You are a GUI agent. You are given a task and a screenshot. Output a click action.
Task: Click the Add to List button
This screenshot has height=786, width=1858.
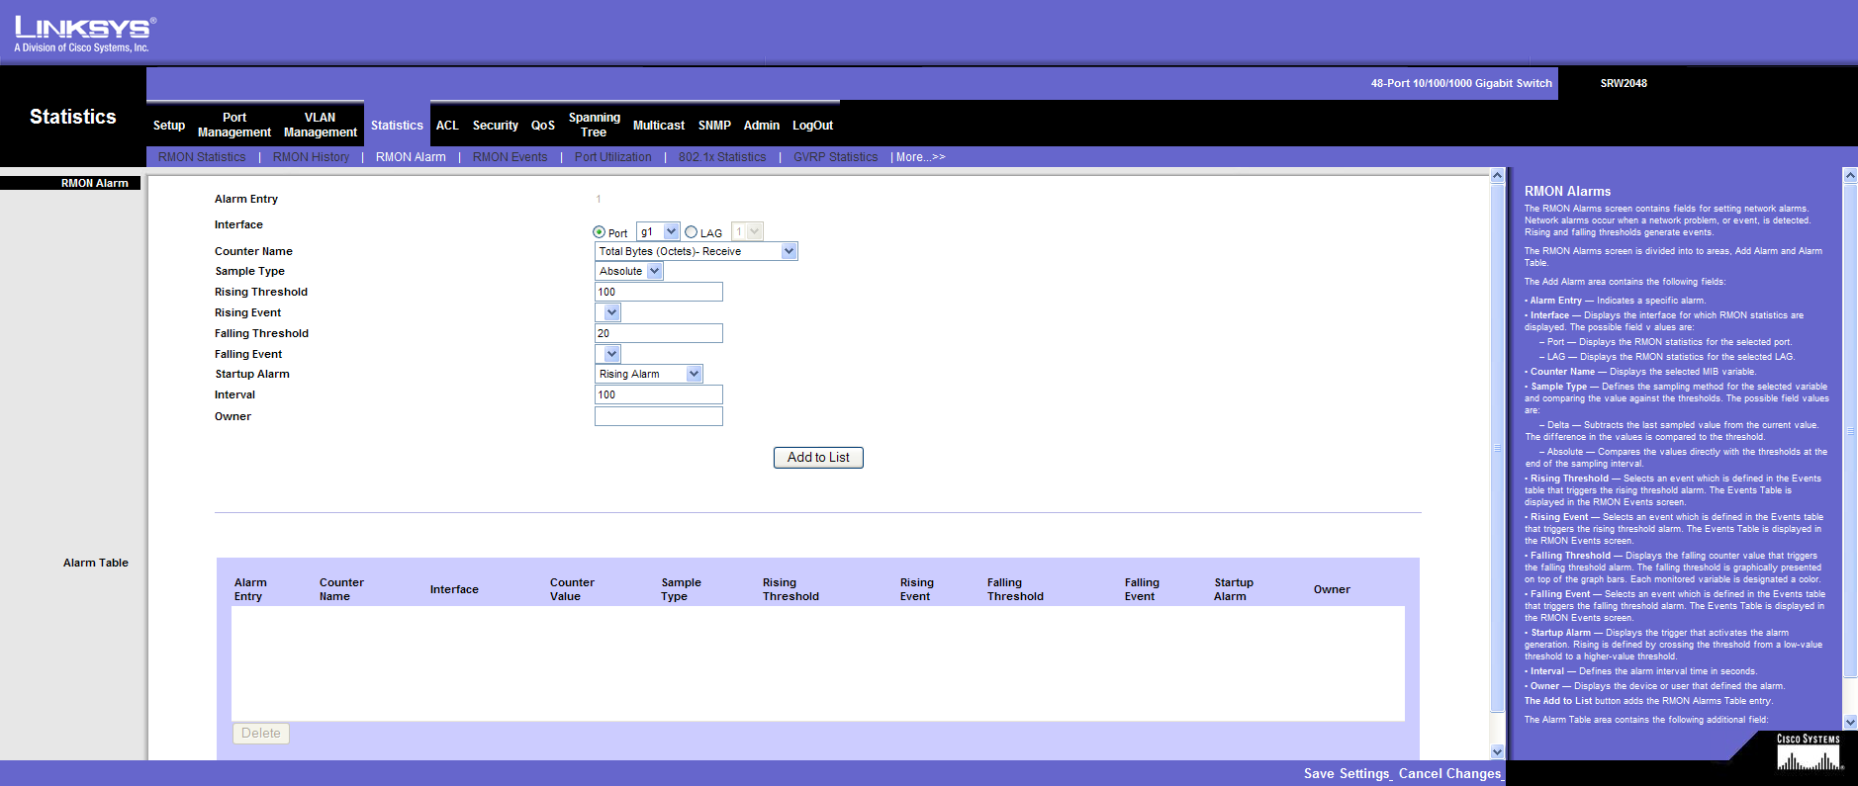coord(818,458)
